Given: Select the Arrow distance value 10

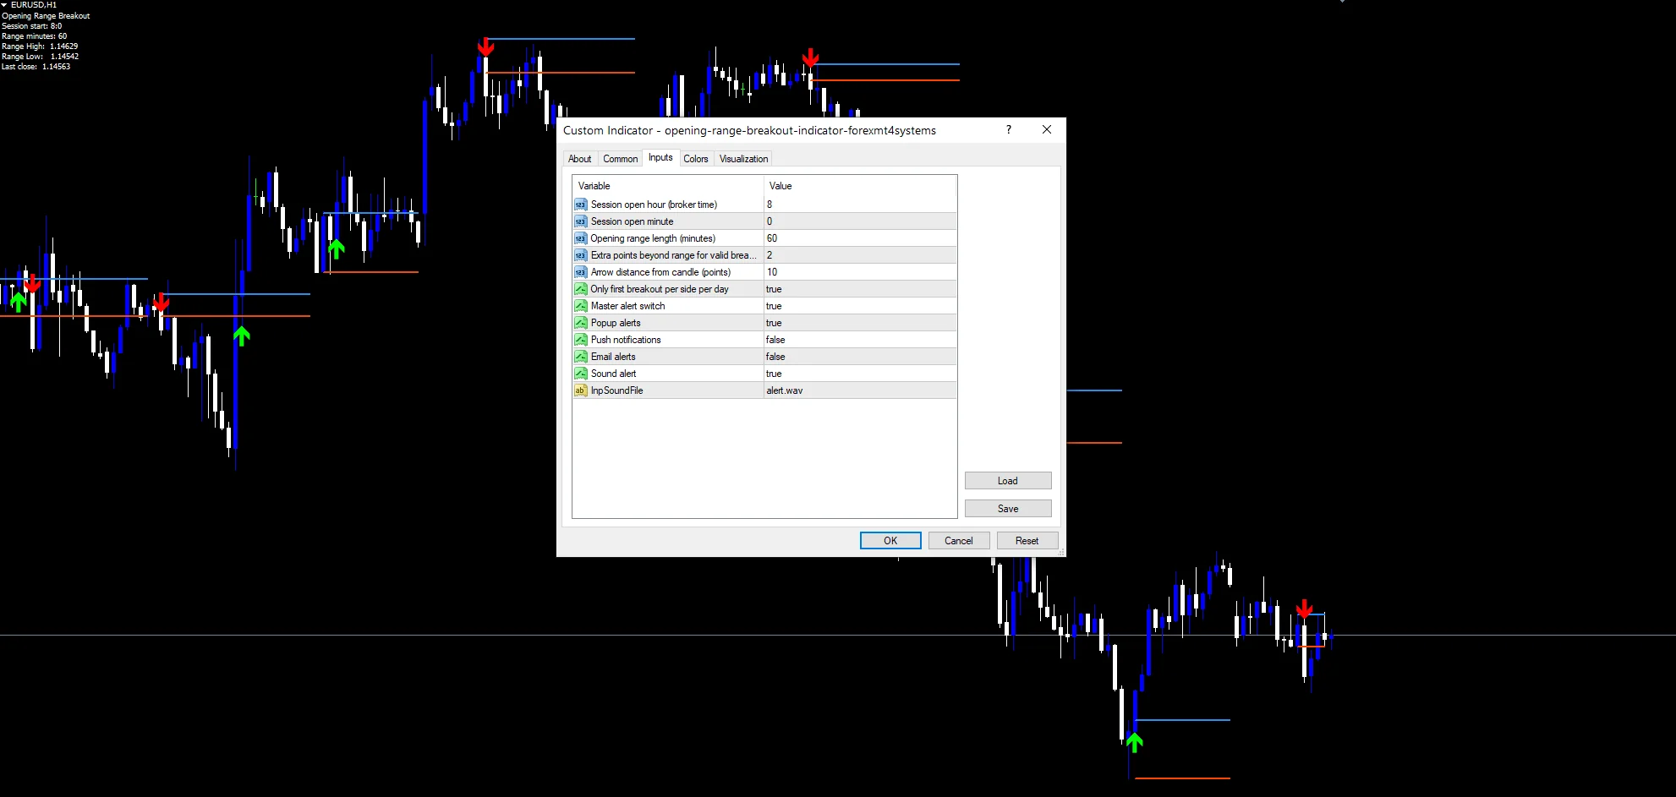Looking at the screenshot, I should point(860,272).
